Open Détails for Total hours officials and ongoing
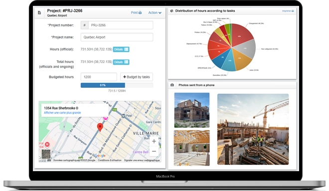329x191 pixels. 121,62
